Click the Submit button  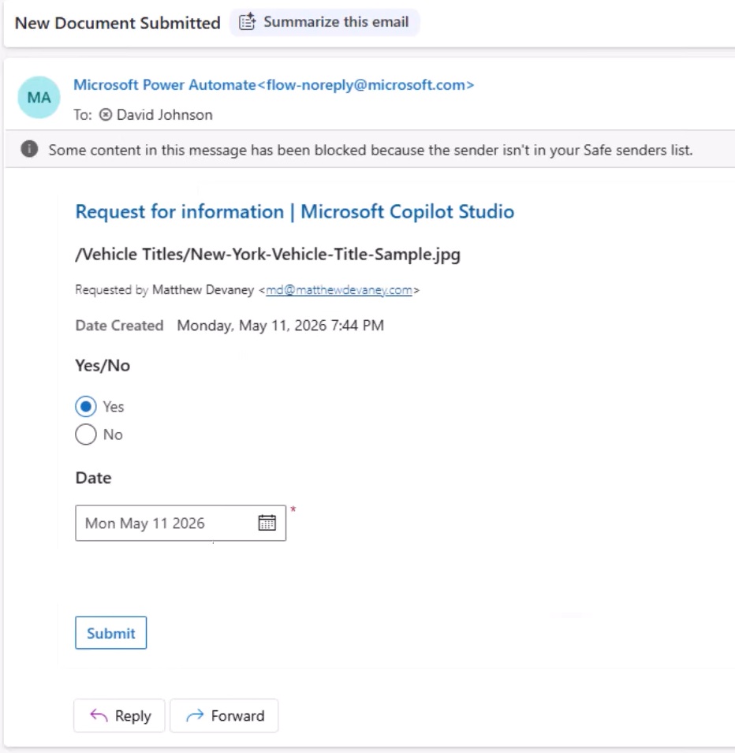(111, 633)
